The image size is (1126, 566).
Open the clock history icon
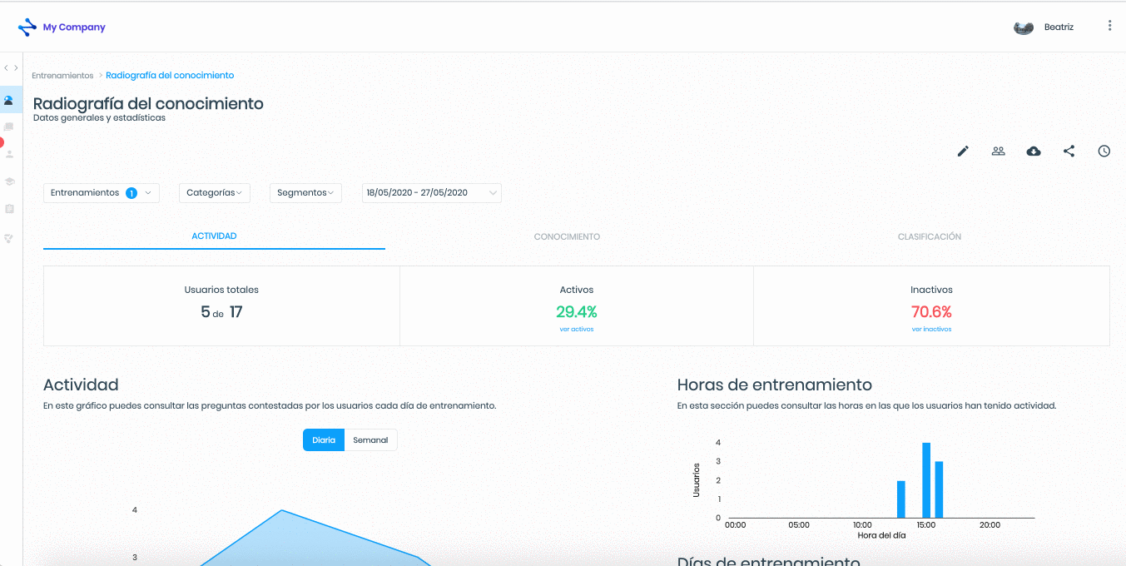(x=1104, y=151)
